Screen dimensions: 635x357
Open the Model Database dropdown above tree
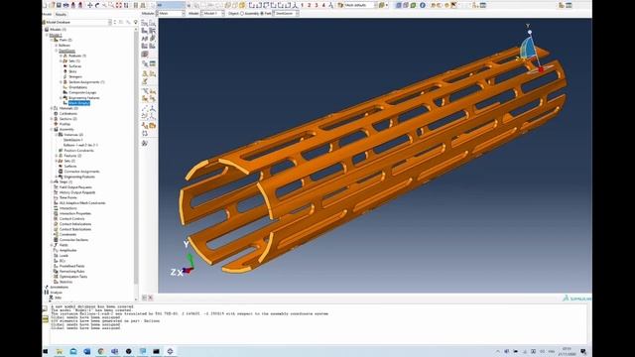[x=77, y=22]
